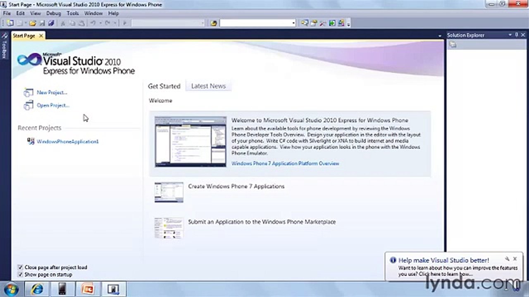Toggle Close page after project load checkbox

[x=20, y=267]
